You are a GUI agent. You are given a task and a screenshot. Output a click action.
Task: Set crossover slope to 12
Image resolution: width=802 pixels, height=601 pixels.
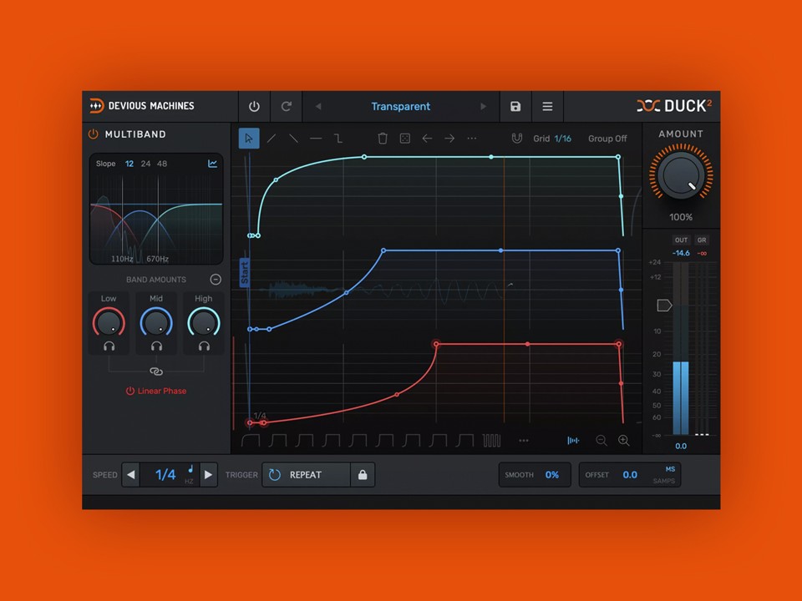coord(129,164)
